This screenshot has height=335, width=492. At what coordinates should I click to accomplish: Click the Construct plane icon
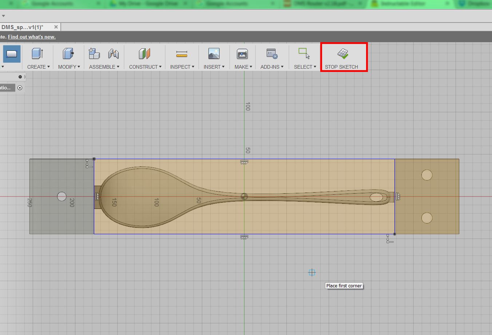pos(144,54)
